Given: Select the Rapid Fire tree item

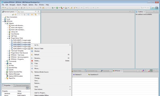Looking at the screenshot, I should click(12, 78).
